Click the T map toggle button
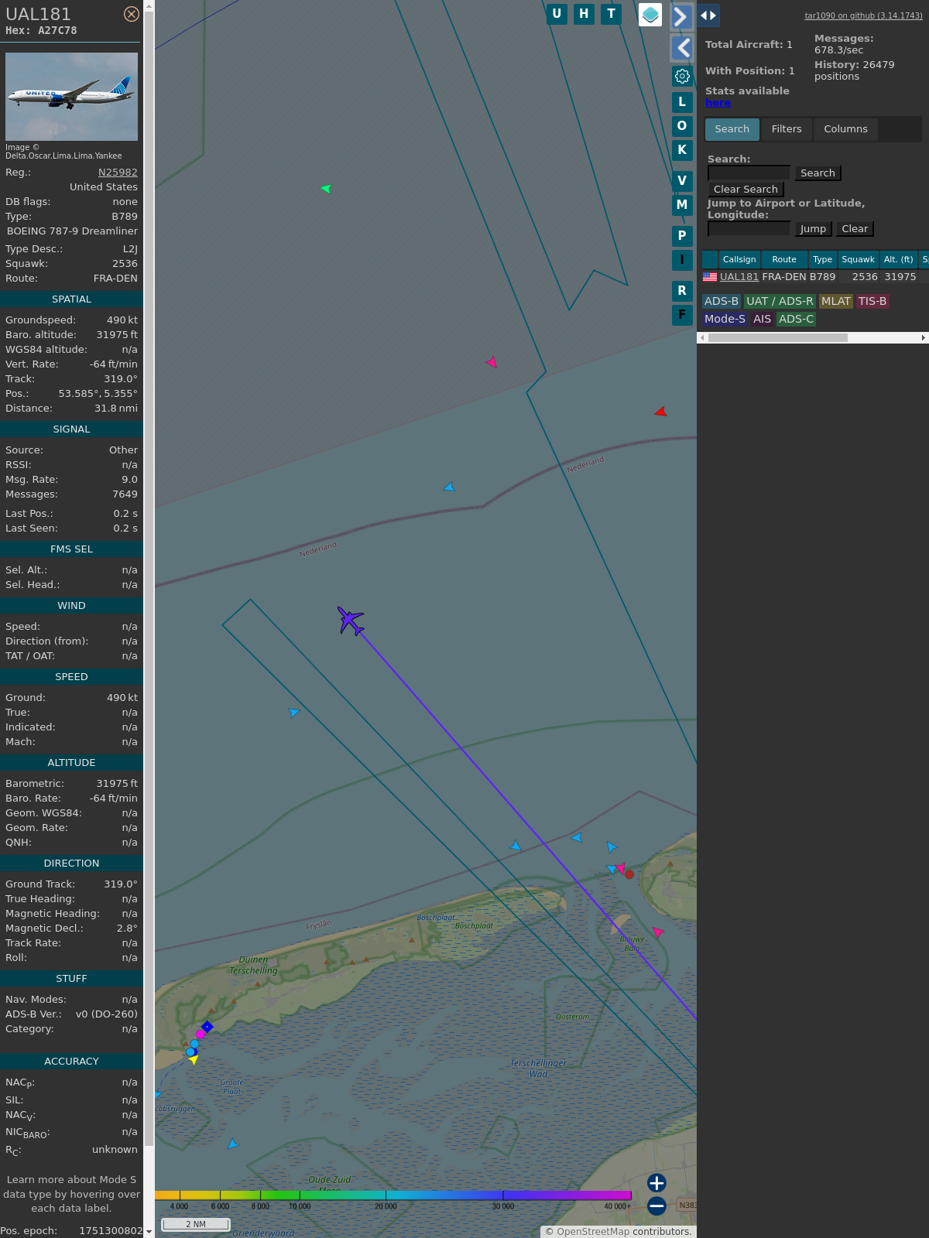The height and width of the screenshot is (1238, 929). pyautogui.click(x=611, y=14)
